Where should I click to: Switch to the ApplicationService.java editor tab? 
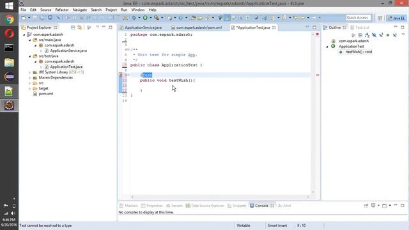click(141, 27)
